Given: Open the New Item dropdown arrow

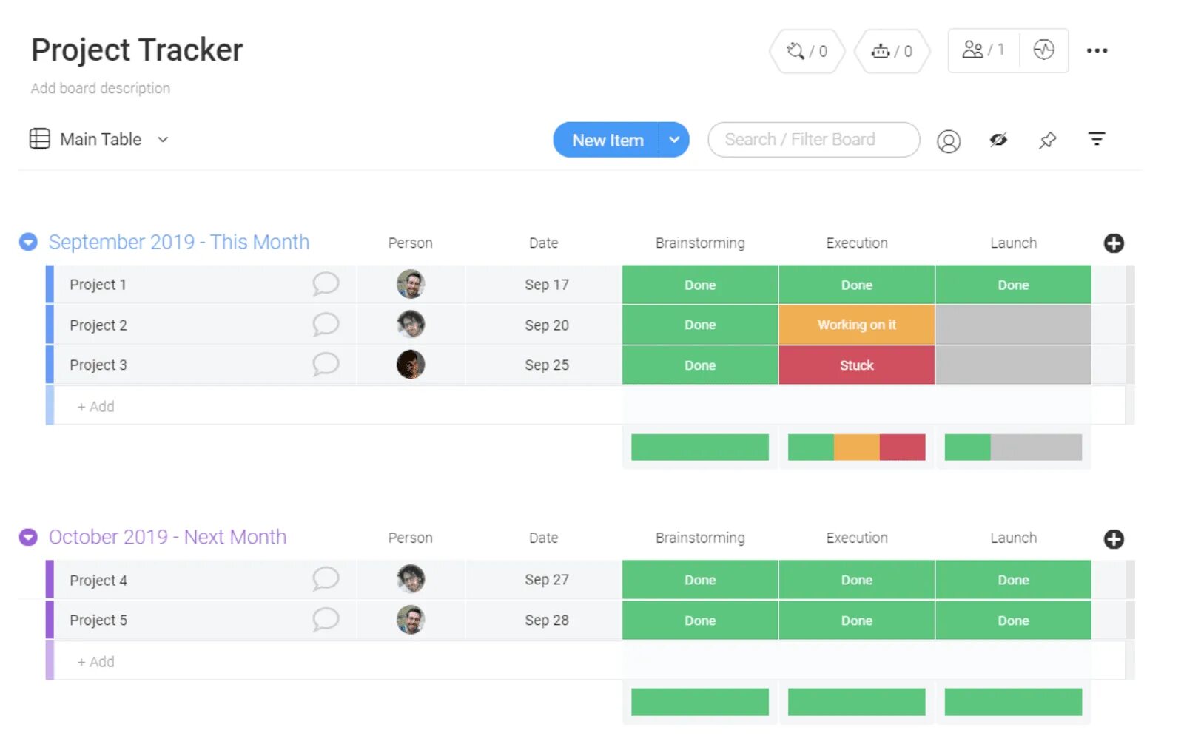Looking at the screenshot, I should click(673, 139).
